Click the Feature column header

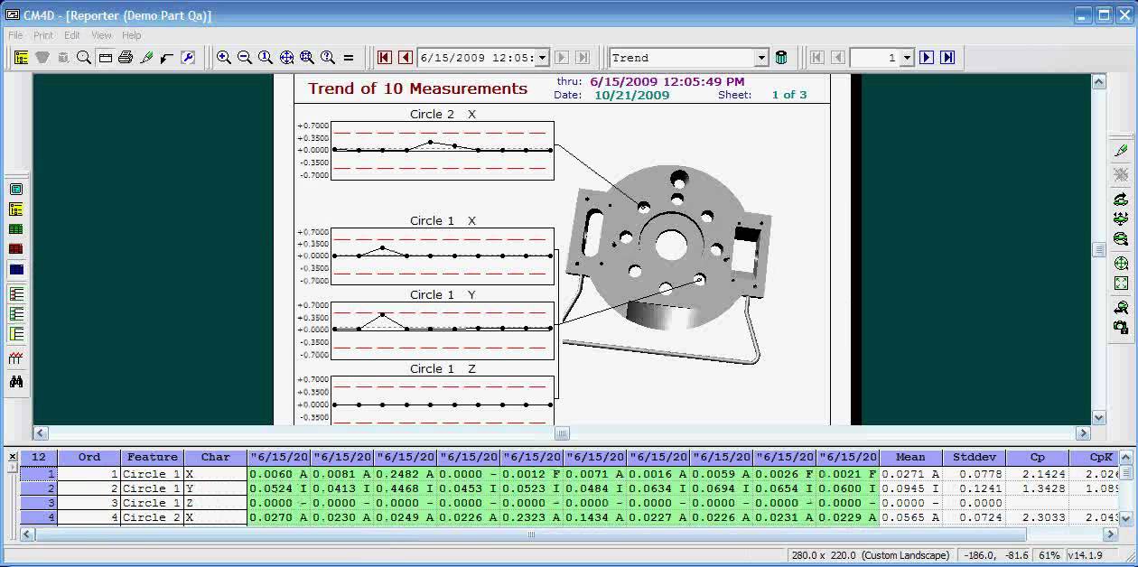click(153, 458)
